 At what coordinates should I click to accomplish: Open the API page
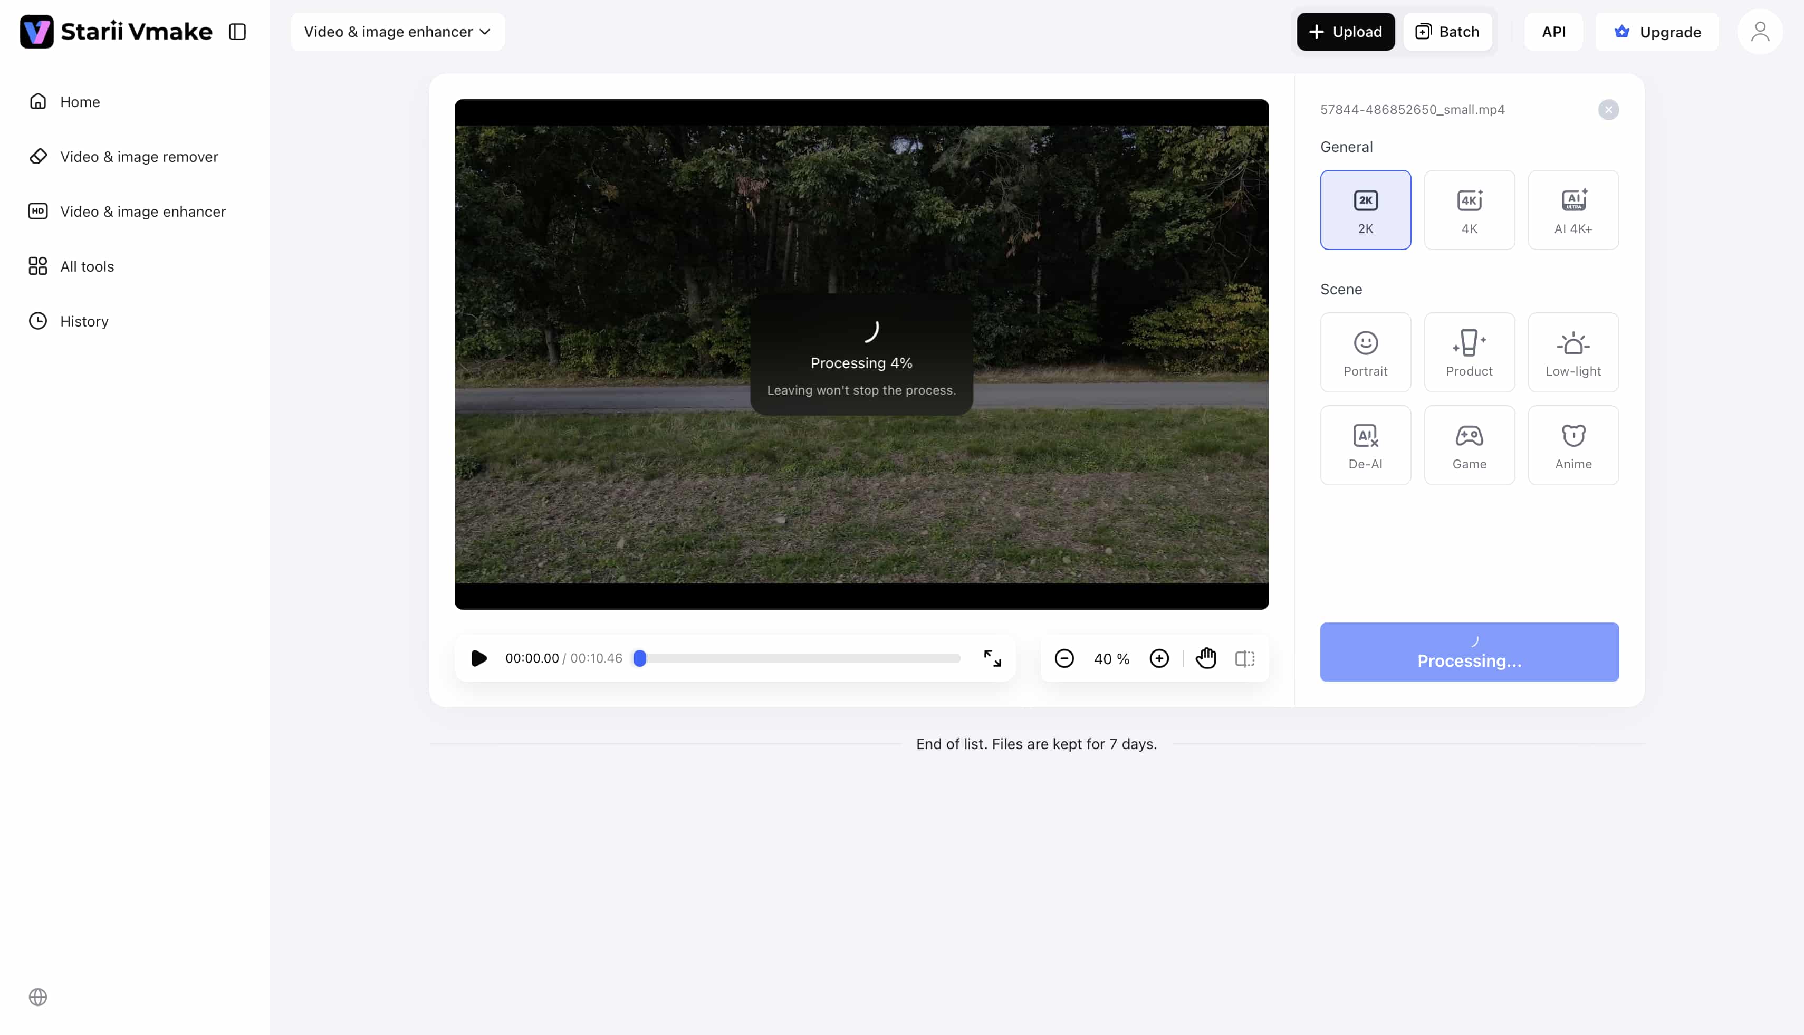(1553, 31)
